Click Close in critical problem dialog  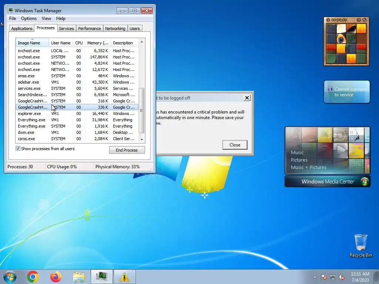pos(235,145)
